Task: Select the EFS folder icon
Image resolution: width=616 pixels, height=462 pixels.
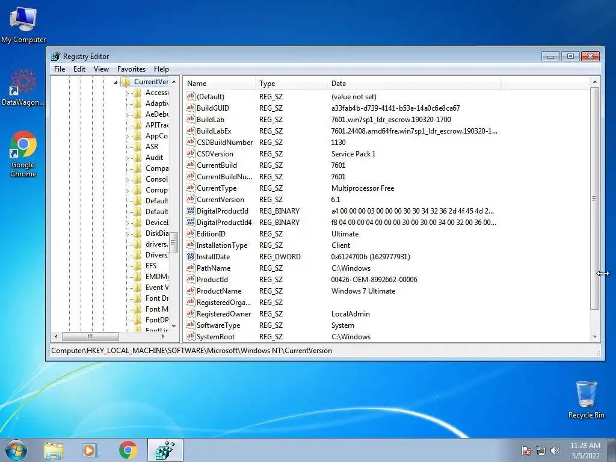Action: pyautogui.click(x=138, y=265)
